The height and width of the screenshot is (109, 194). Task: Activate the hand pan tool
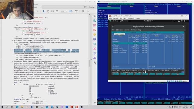pos(48,11)
